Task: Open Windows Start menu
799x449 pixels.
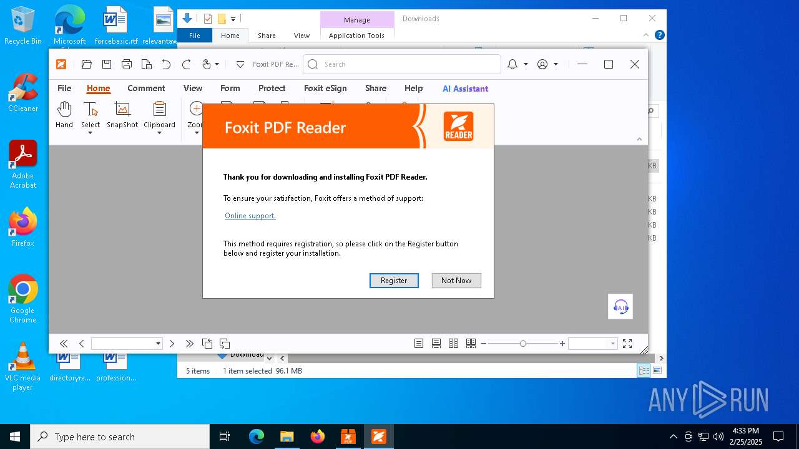Action: 15,437
